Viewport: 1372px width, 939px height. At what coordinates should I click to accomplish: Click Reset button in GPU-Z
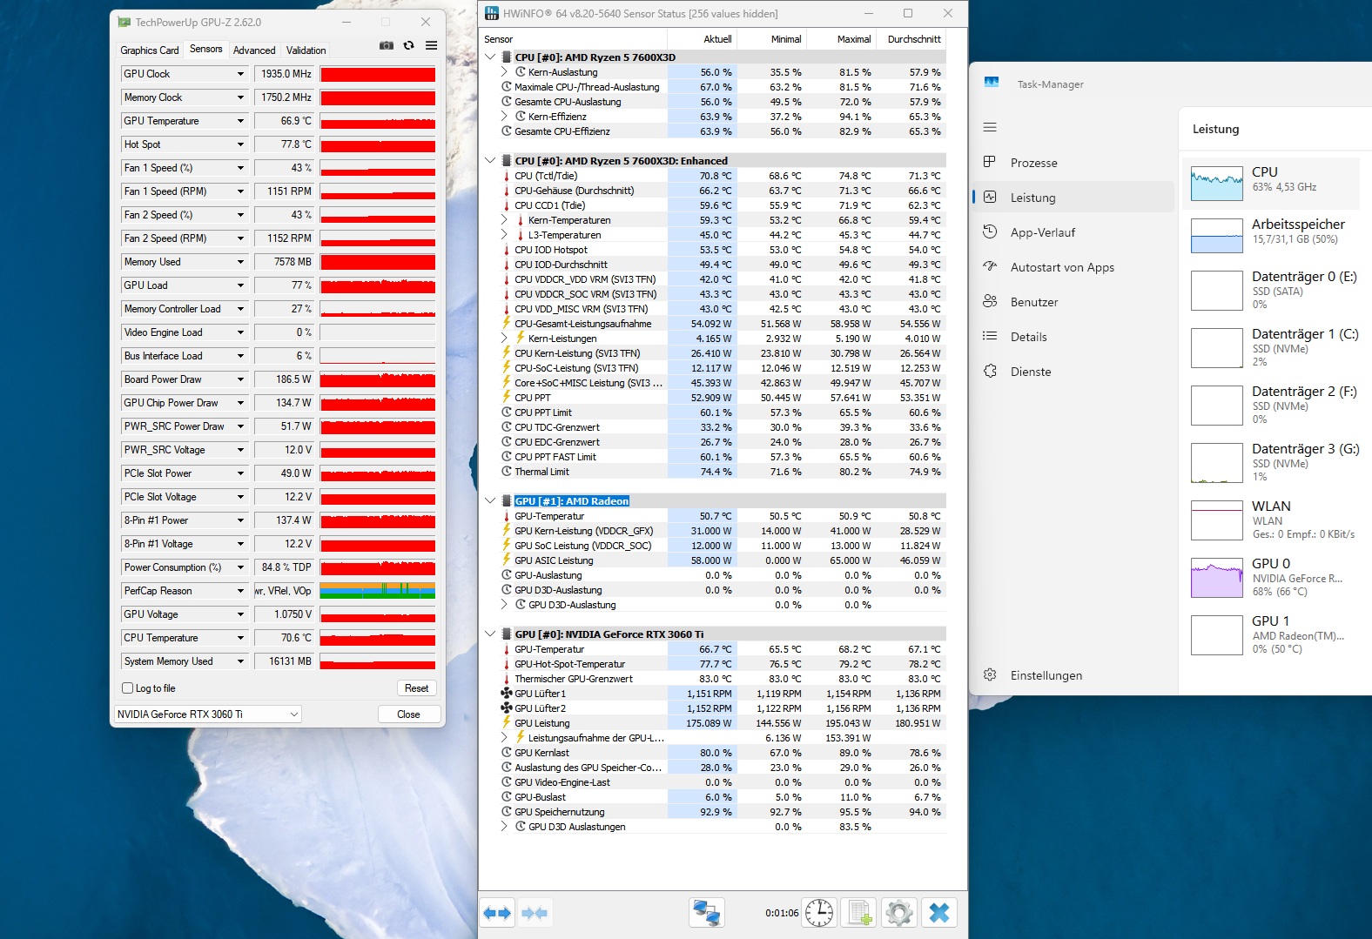click(x=416, y=688)
